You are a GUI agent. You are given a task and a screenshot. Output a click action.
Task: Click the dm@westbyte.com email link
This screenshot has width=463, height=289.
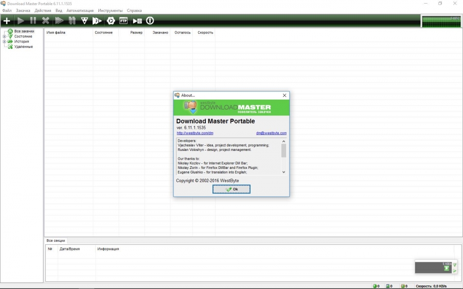pos(271,133)
